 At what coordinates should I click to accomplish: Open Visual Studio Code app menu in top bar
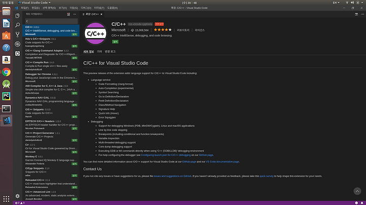pyautogui.click(x=35, y=3)
